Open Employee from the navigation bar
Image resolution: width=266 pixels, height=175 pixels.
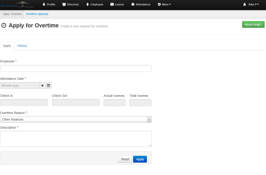click(95, 4)
